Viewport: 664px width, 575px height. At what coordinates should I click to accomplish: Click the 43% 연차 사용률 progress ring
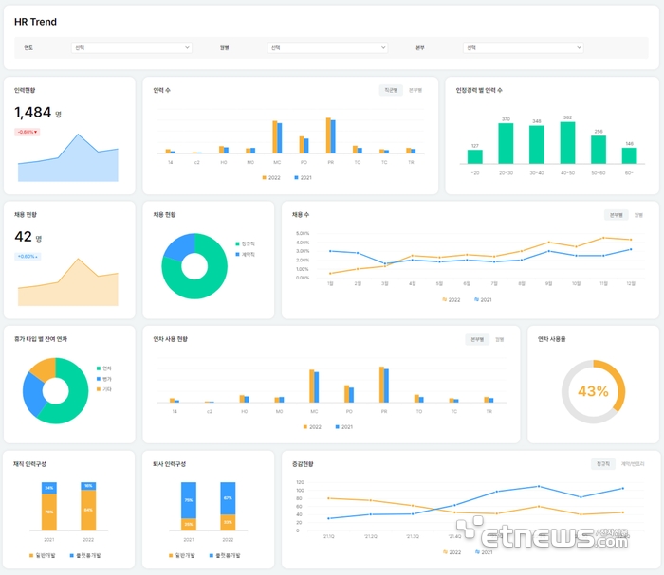click(593, 391)
